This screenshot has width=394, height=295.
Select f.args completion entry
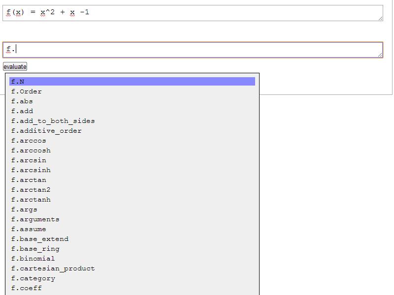point(24,209)
